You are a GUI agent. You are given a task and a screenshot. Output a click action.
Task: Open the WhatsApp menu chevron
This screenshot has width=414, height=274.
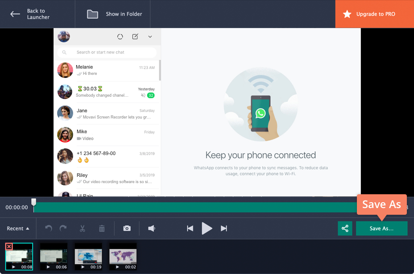point(150,37)
